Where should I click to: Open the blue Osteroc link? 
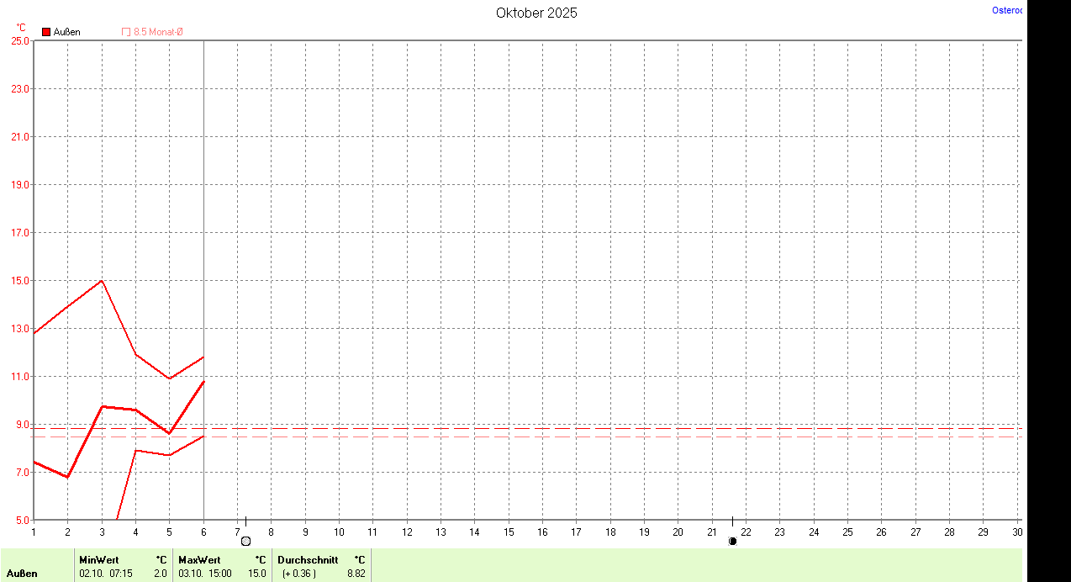pyautogui.click(x=1007, y=10)
